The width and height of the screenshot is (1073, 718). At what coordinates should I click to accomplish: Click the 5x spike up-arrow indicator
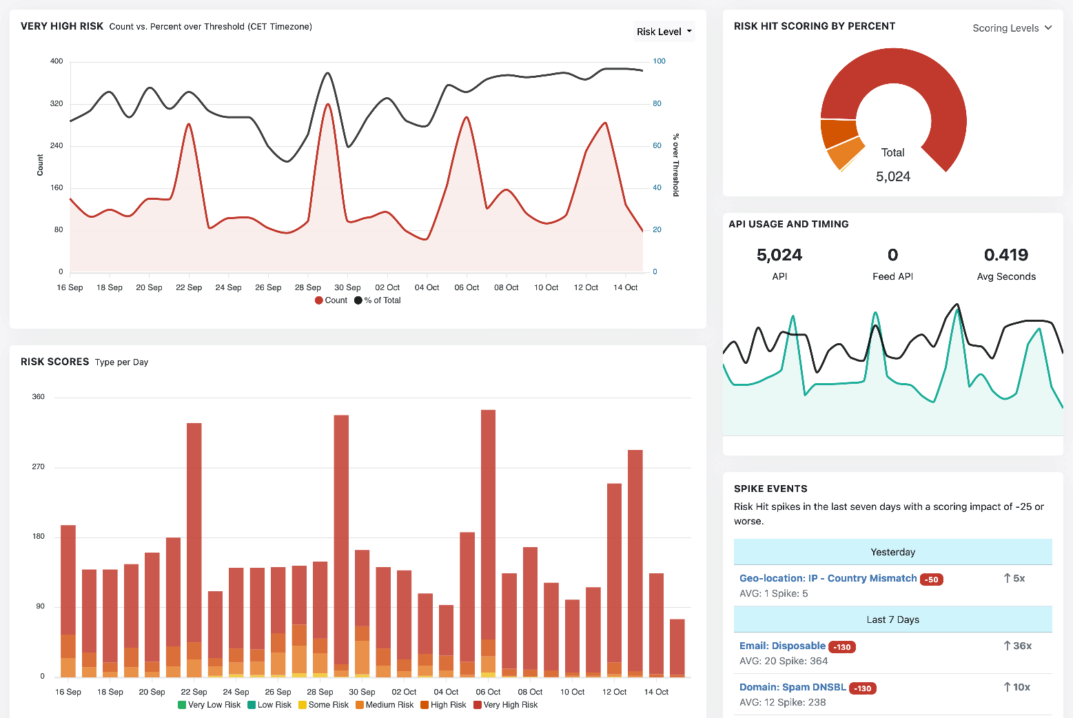tap(1014, 578)
